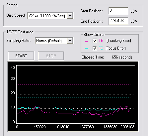This screenshot has width=148, height=136.
Task: Open the Disc Speed dropdown arrow
Action: click(70, 16)
